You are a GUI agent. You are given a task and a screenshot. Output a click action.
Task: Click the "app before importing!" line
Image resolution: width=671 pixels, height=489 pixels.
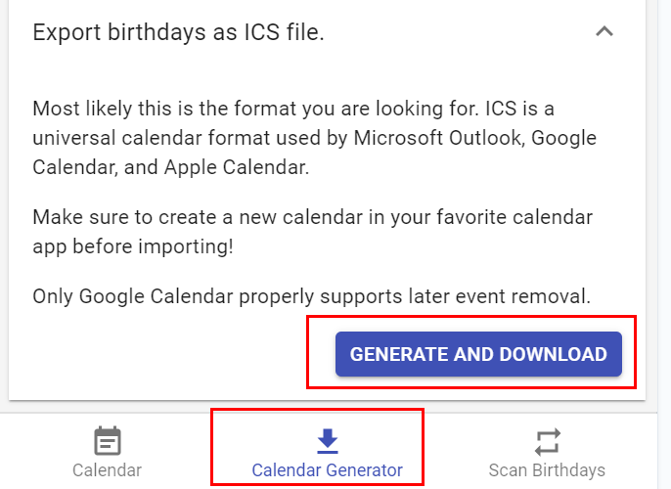(x=133, y=246)
